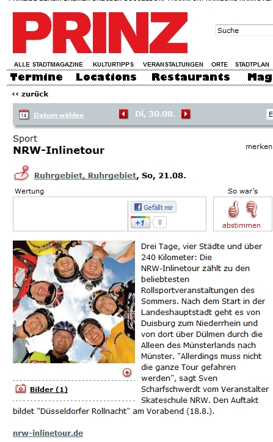Screen dimensions: 273x442
Task: Vote thumbs down under So war's
Action: coord(252,209)
